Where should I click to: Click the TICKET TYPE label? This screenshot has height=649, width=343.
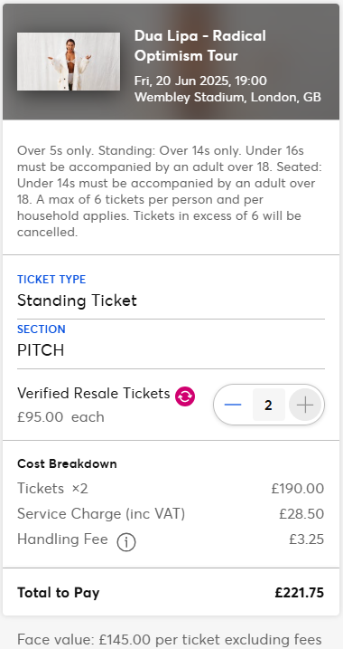click(51, 280)
